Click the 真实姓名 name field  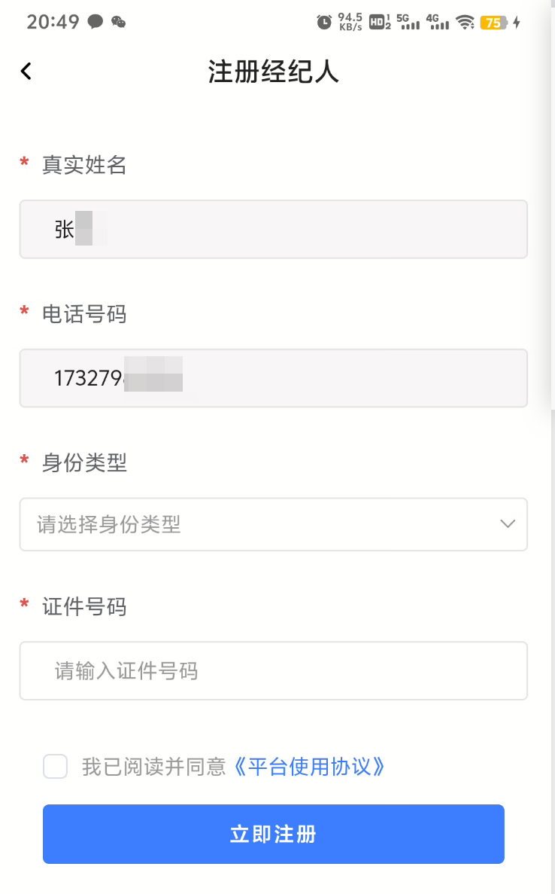pyautogui.click(x=273, y=229)
